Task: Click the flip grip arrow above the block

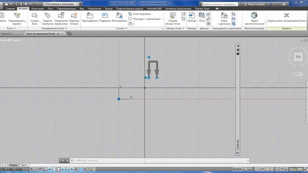Action: [x=149, y=57]
